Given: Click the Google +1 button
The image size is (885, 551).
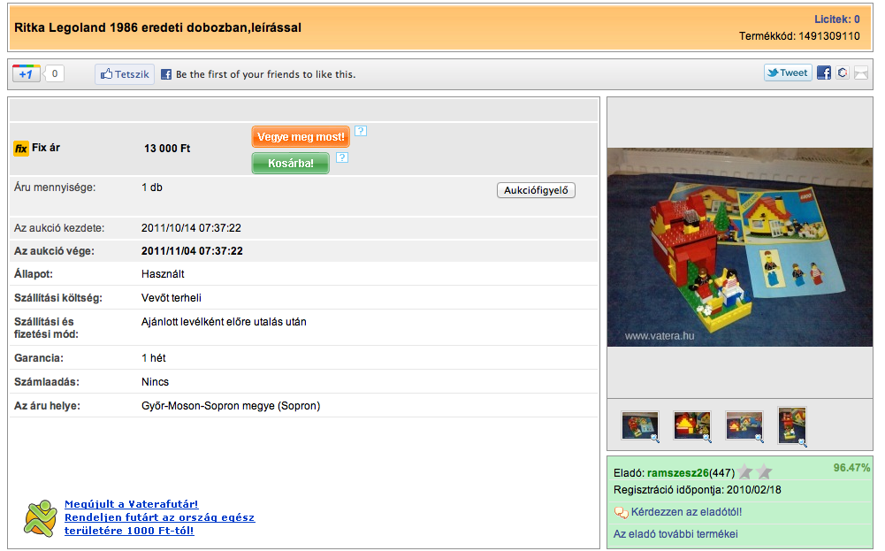Looking at the screenshot, I should pos(26,74).
